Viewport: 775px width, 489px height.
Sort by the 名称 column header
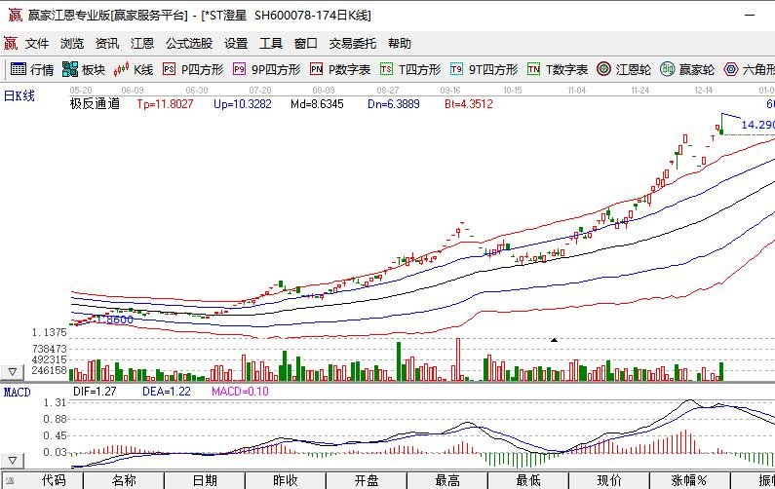click(124, 480)
